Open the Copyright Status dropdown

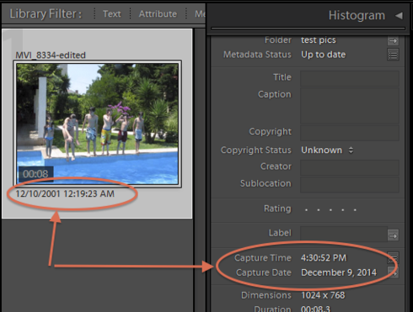(x=327, y=151)
